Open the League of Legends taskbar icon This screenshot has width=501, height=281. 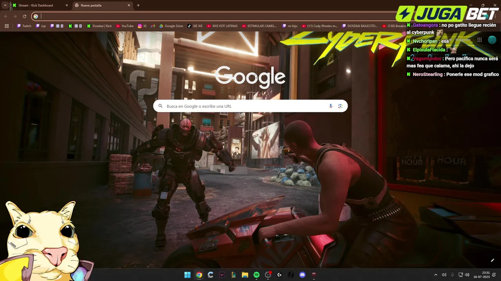(233, 275)
